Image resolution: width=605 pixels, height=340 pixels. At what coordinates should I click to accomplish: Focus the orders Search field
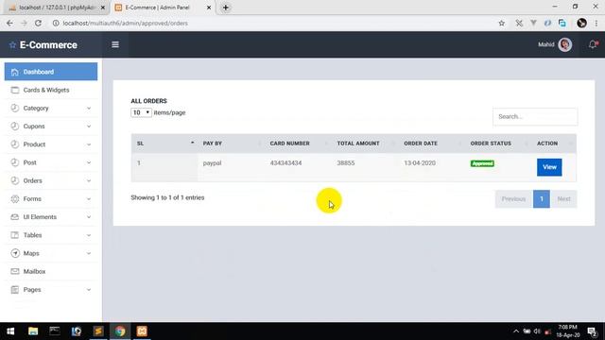pos(535,116)
